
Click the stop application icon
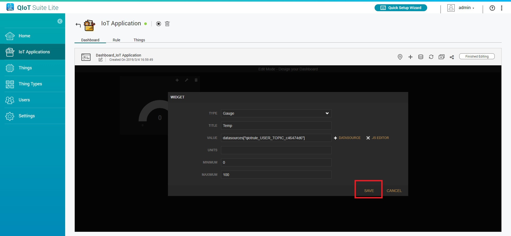tap(159, 24)
